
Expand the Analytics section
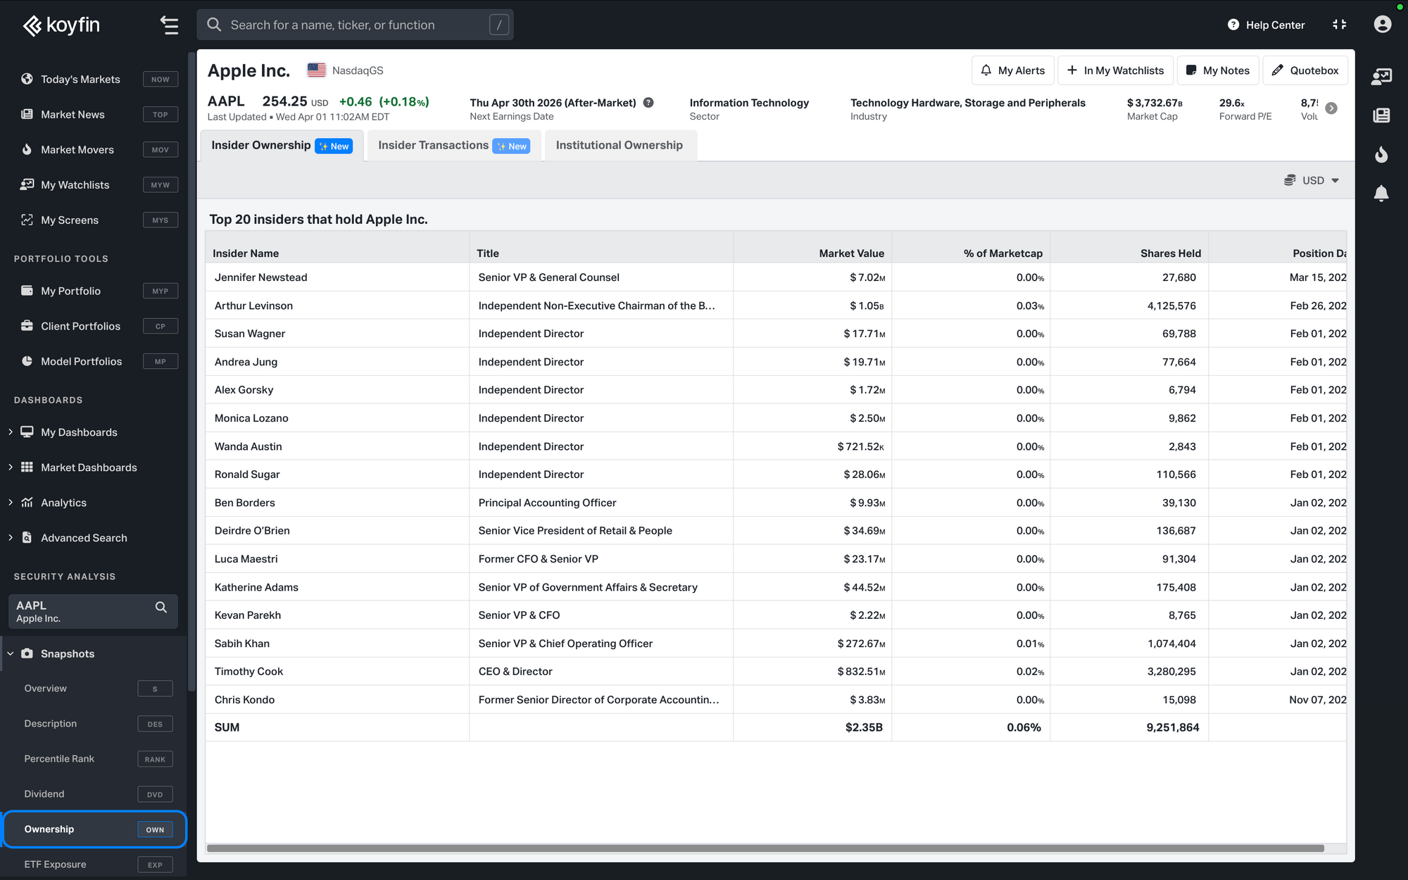pyautogui.click(x=11, y=503)
